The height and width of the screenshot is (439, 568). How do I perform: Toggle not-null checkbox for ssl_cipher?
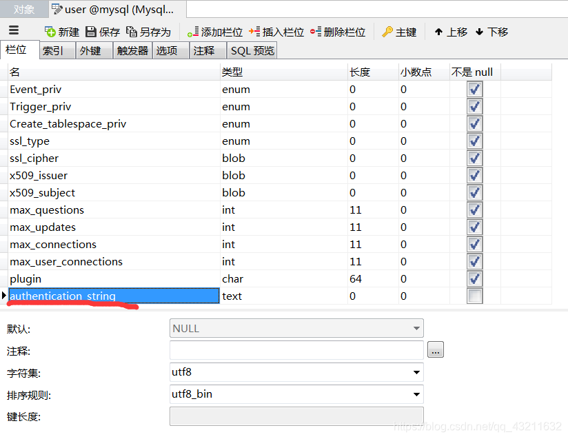coord(474,159)
